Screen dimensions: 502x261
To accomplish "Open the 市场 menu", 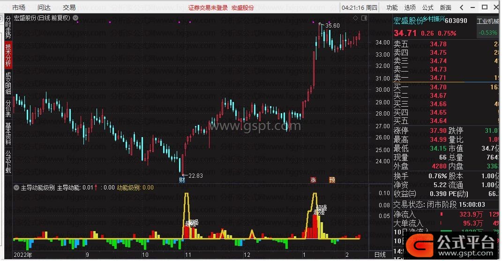I will coord(19,7).
